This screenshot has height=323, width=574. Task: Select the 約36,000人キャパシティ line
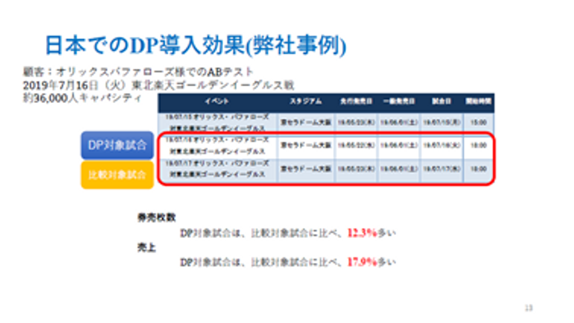pos(82,98)
